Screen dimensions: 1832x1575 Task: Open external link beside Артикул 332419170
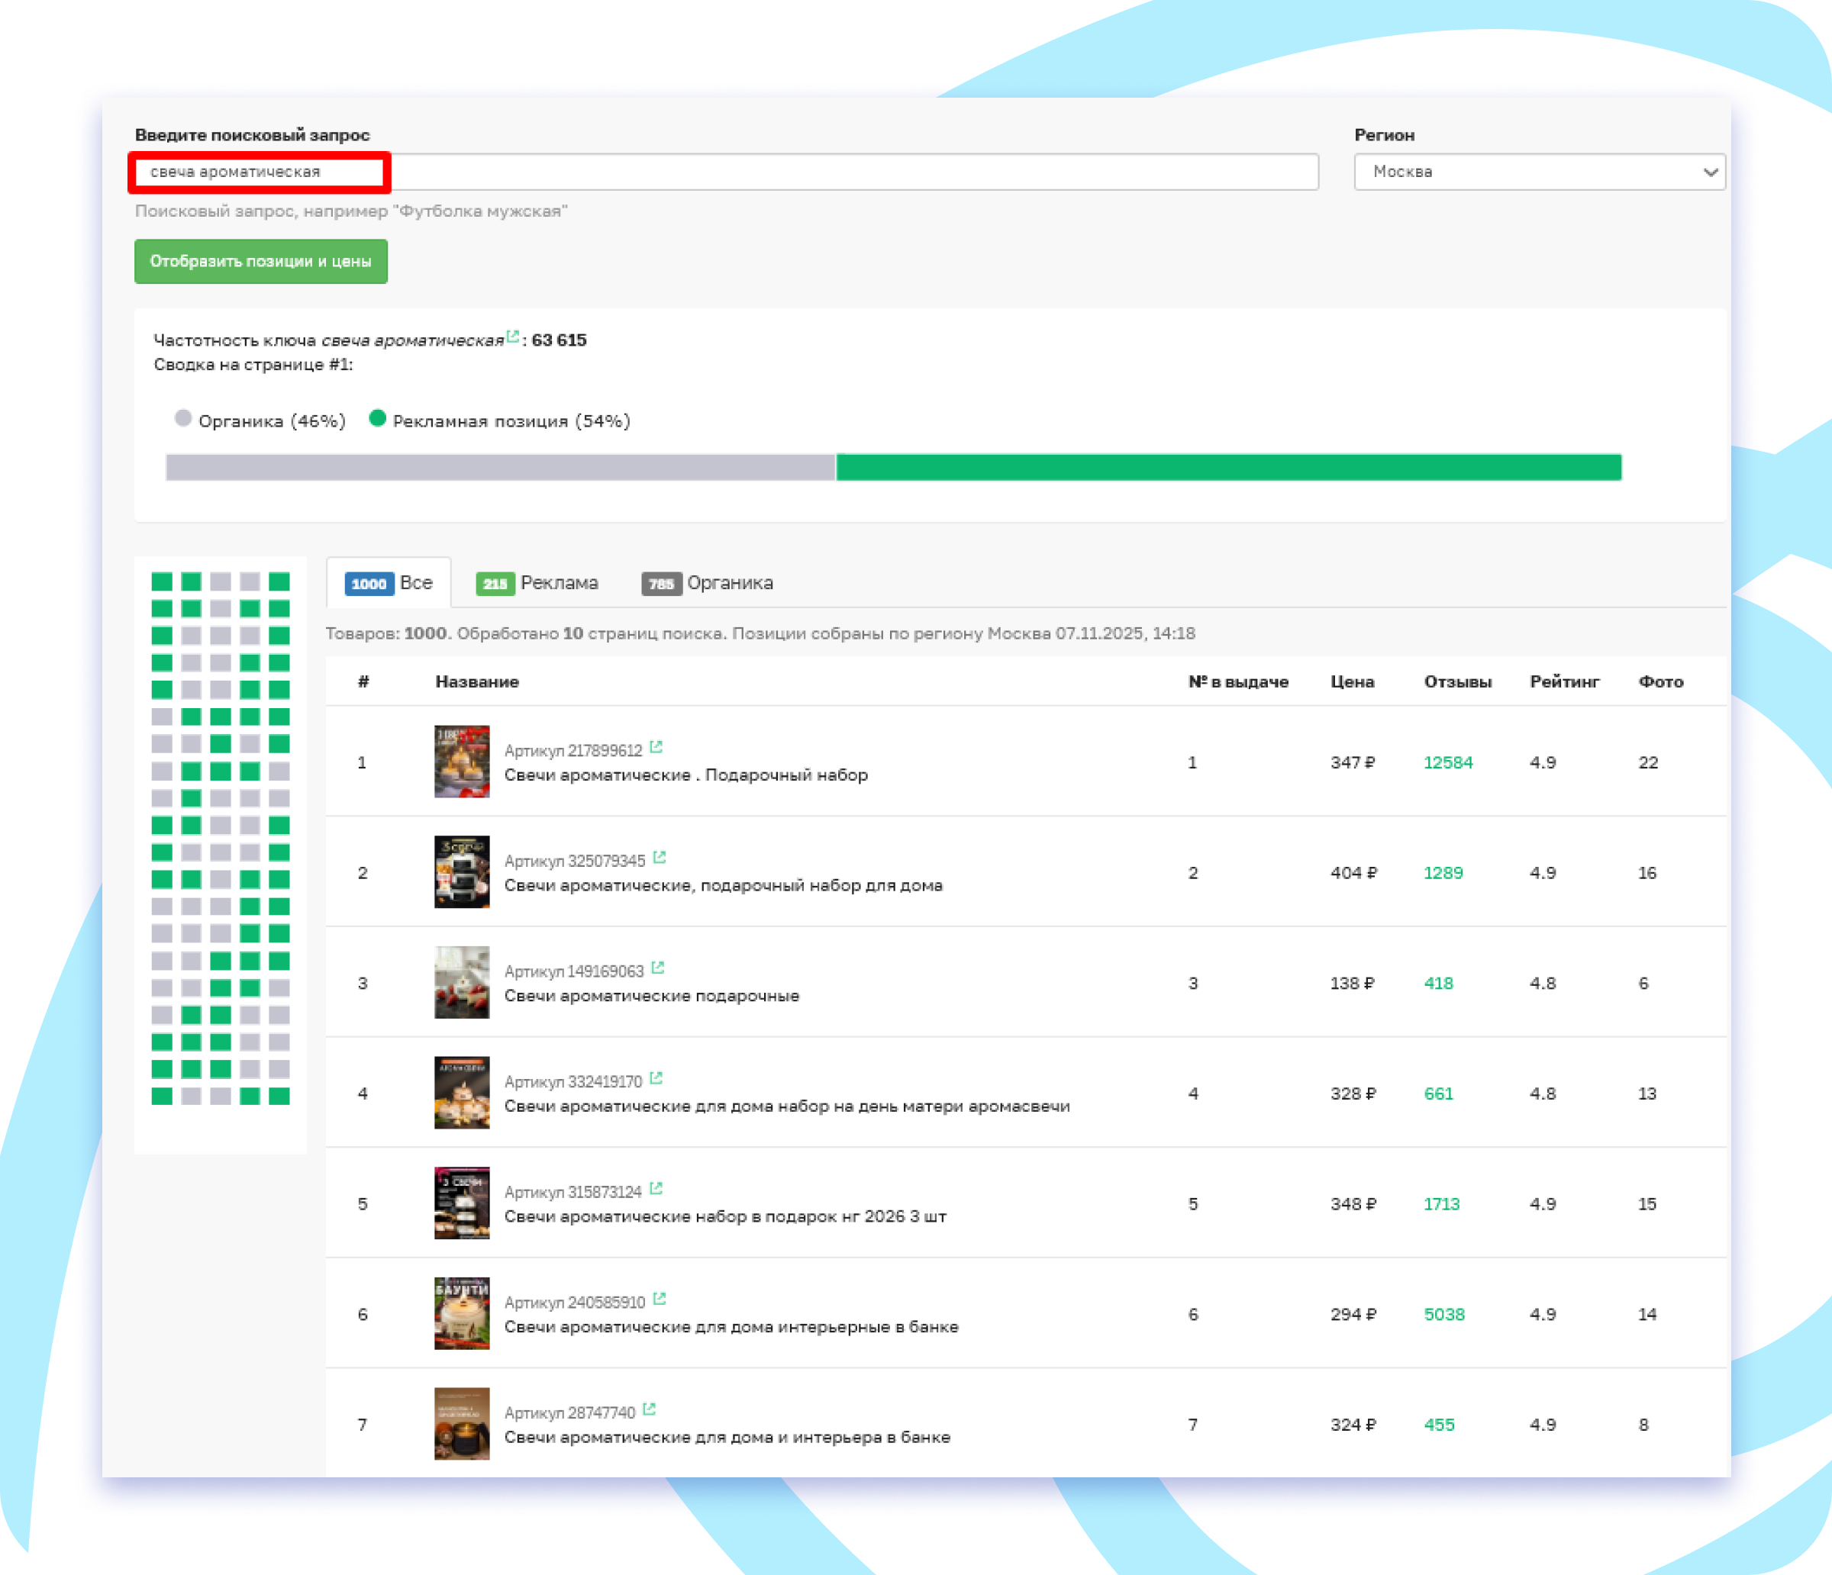click(x=656, y=1077)
